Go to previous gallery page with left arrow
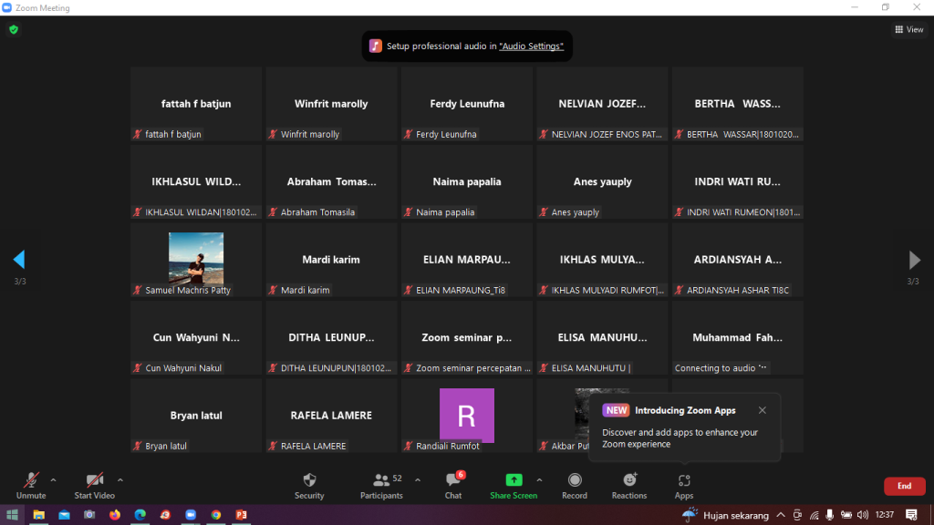The width and height of the screenshot is (934, 525). 19,260
